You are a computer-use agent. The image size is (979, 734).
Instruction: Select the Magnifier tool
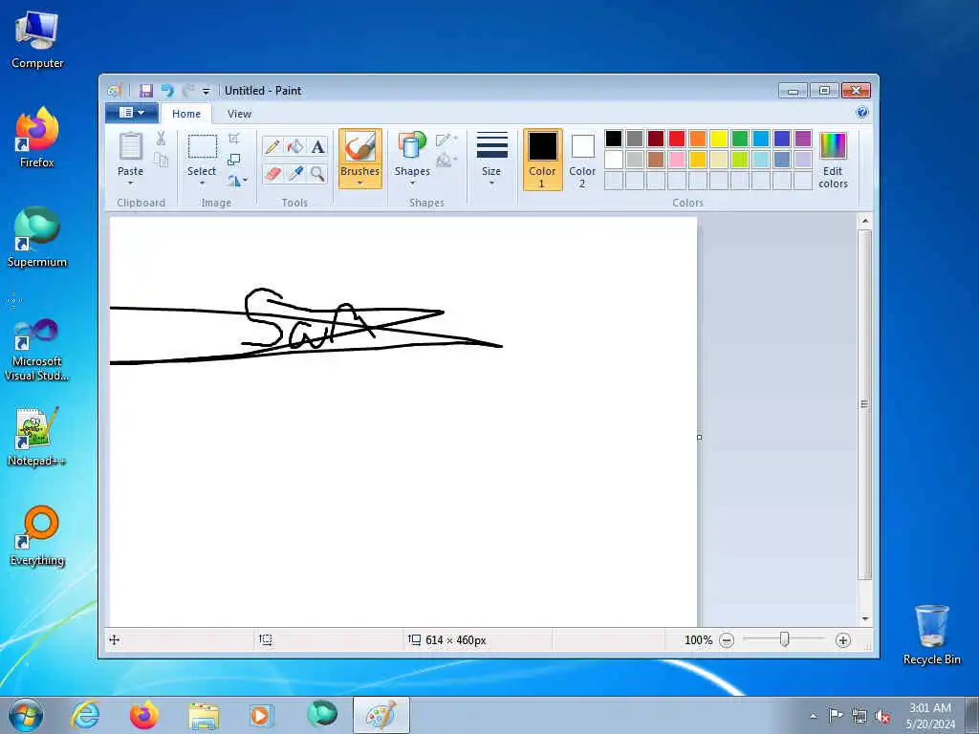tap(317, 173)
